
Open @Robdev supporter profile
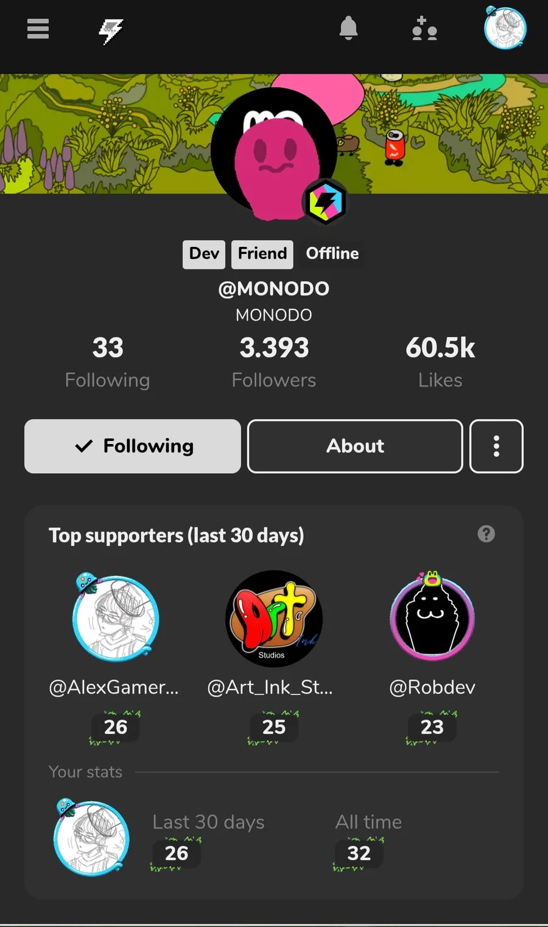[x=432, y=687]
